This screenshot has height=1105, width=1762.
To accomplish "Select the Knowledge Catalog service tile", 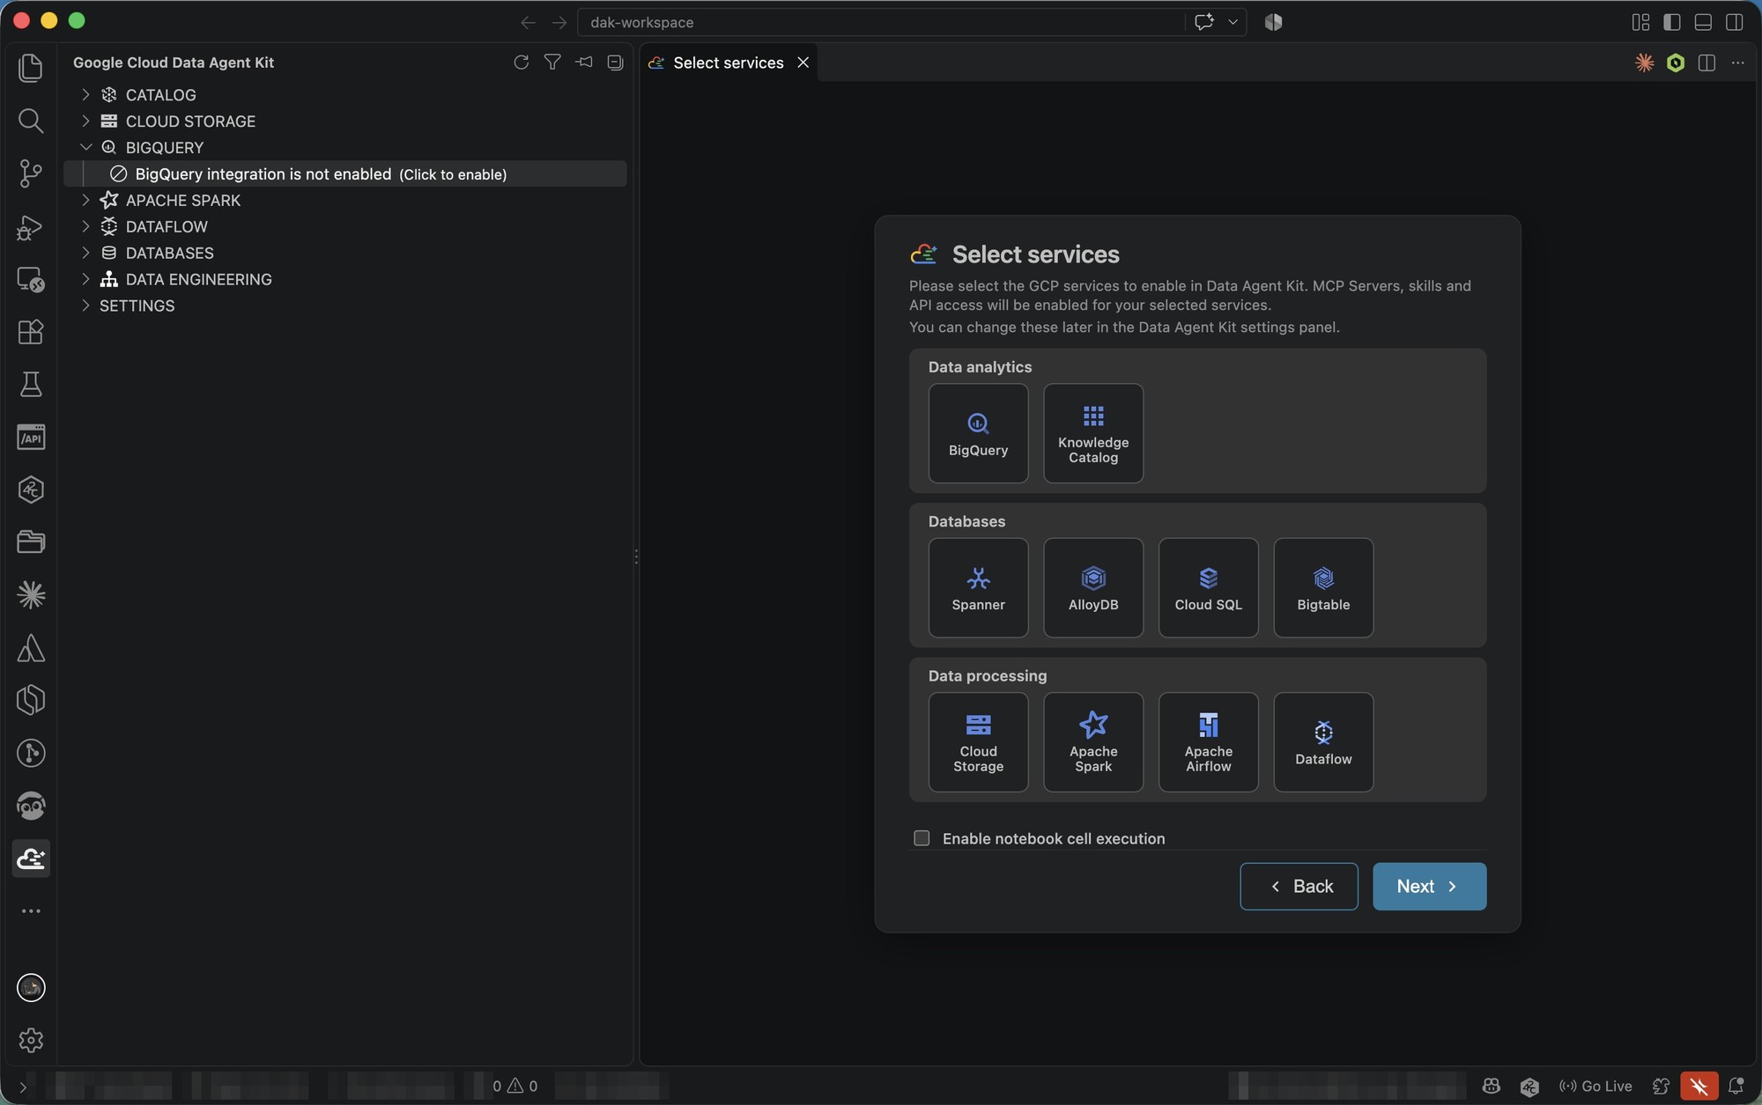I will click(1093, 433).
